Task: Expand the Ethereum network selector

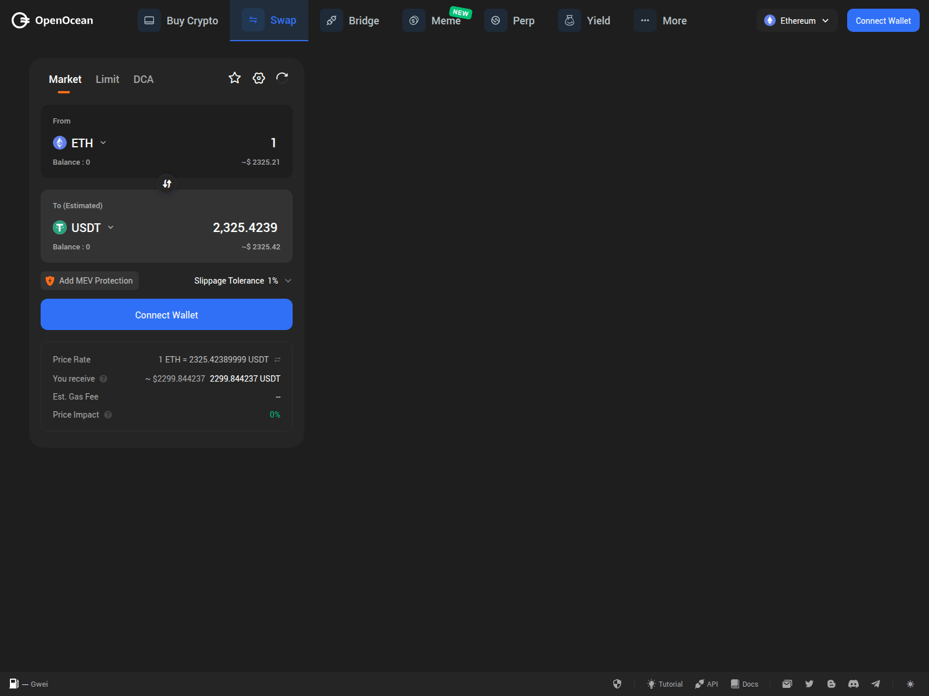Action: pos(797,20)
